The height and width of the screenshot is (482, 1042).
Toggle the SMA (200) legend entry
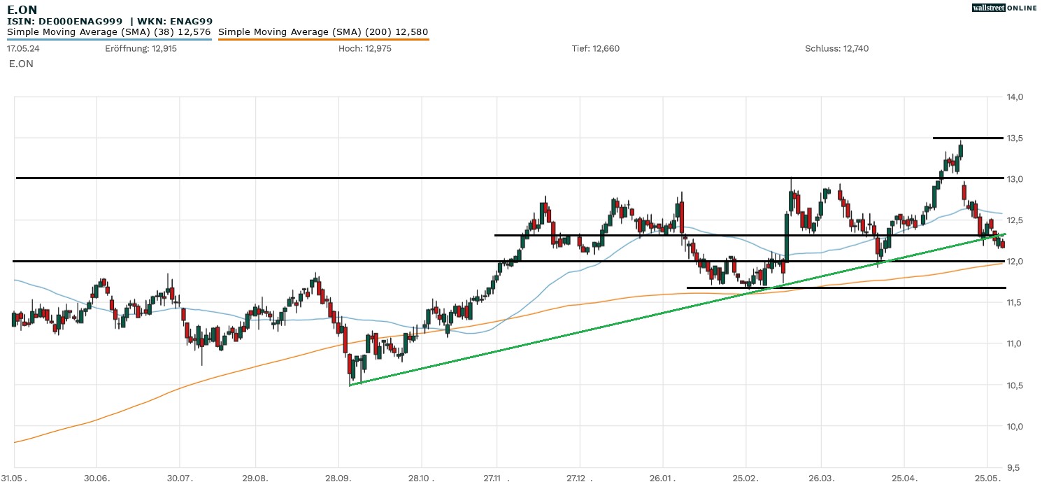tap(323, 31)
